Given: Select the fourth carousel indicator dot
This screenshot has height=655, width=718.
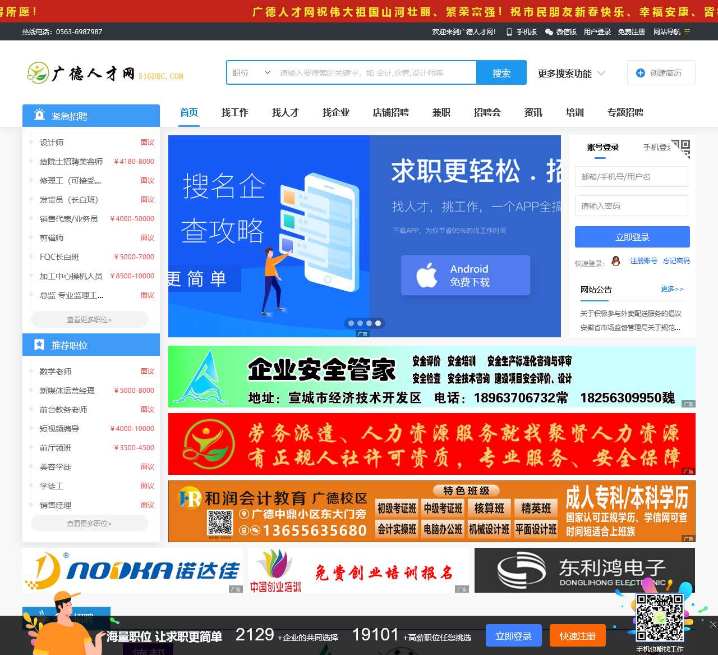Looking at the screenshot, I should click(x=378, y=323).
